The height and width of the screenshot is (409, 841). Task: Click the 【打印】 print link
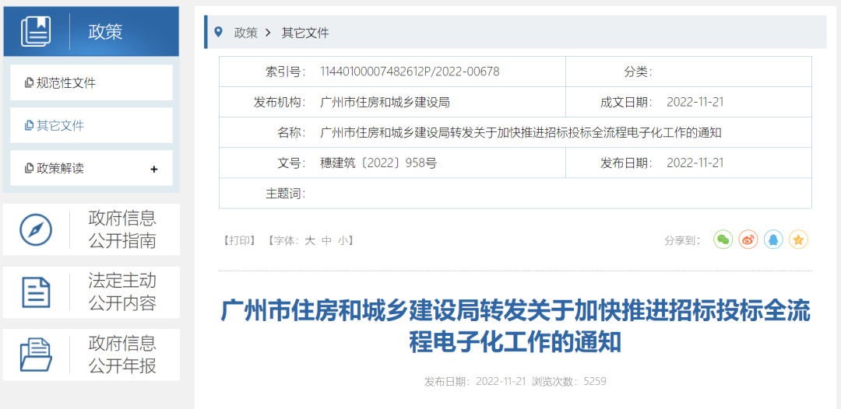coord(240,241)
